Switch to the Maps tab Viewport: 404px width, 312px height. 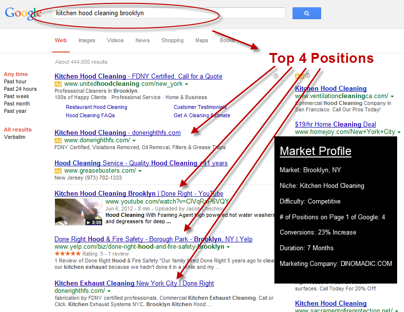201,41
